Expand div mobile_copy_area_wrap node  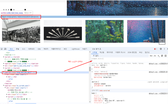point(4,66)
